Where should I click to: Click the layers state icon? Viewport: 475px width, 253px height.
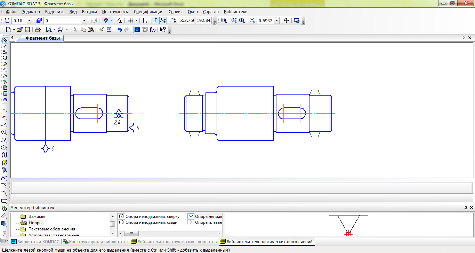click(39, 21)
